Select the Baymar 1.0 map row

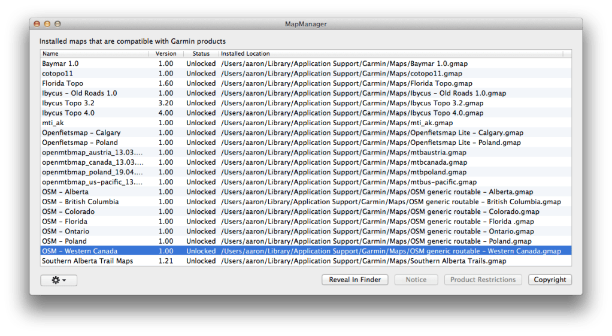pyautogui.click(x=305, y=63)
